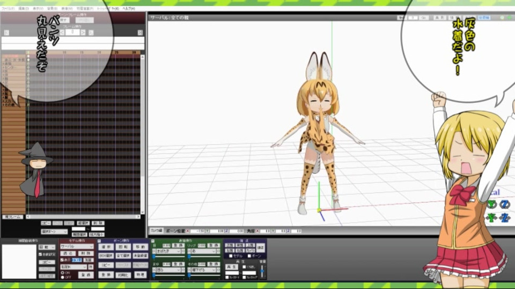Open the まばたき eye morph dropdown

168,252
